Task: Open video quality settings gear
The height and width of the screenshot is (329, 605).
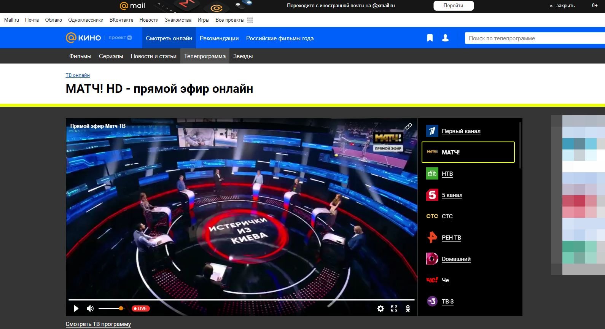Action: [381, 308]
